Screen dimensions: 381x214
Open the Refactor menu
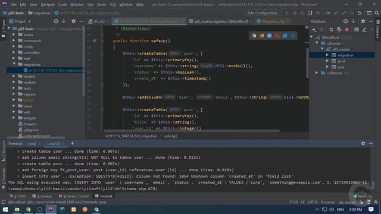click(x=77, y=5)
